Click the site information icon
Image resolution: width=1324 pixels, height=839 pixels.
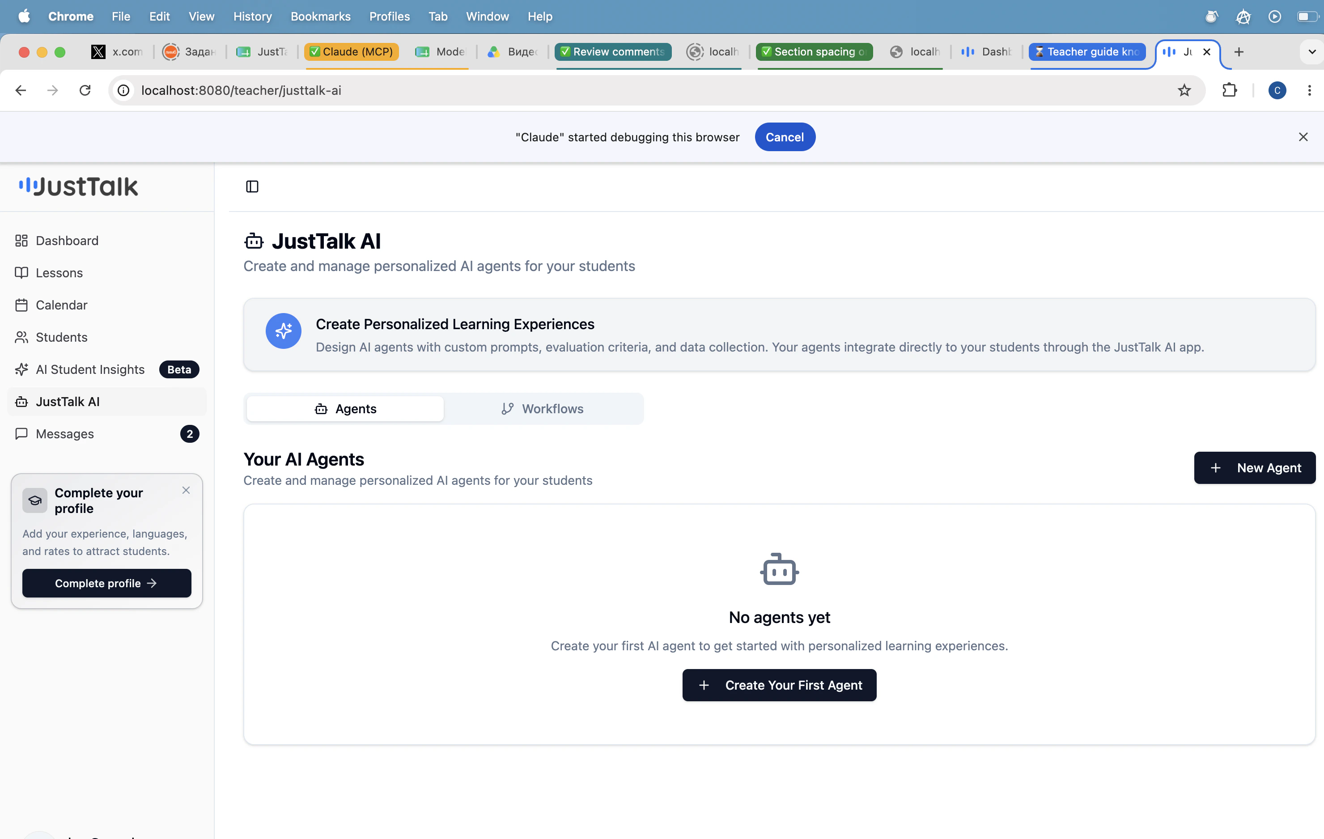tap(124, 90)
